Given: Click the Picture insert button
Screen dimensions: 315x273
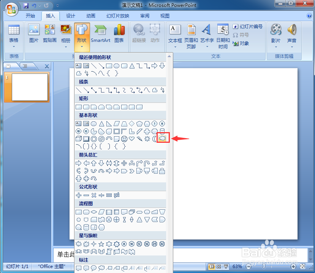Looking at the screenshot, I should pos(33,34).
